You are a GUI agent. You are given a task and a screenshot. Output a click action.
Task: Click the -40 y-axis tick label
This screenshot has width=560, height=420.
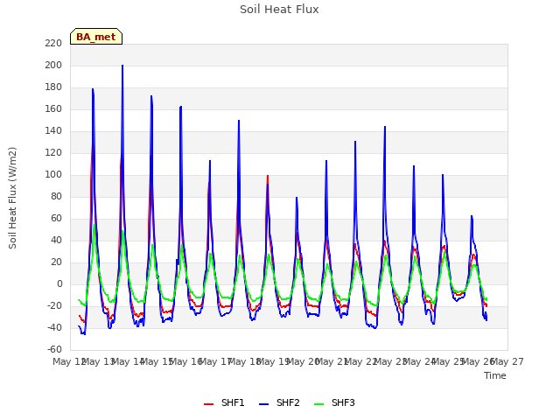pyautogui.click(x=54, y=327)
